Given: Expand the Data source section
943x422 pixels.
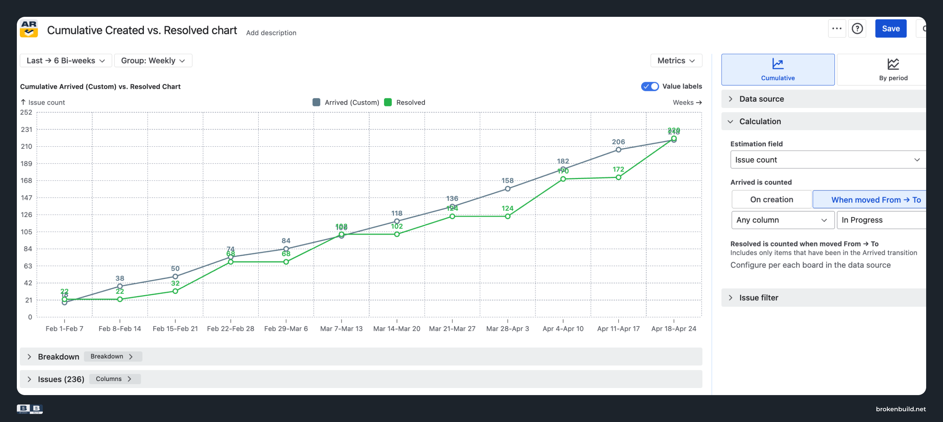Looking at the screenshot, I should click(x=823, y=99).
